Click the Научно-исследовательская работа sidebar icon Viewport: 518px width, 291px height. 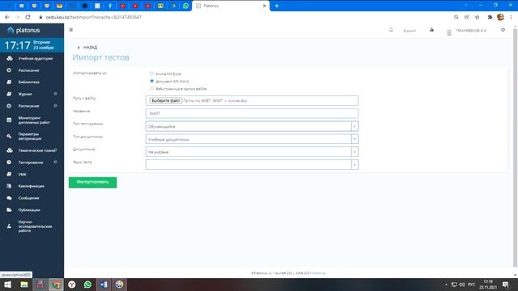click(x=9, y=226)
